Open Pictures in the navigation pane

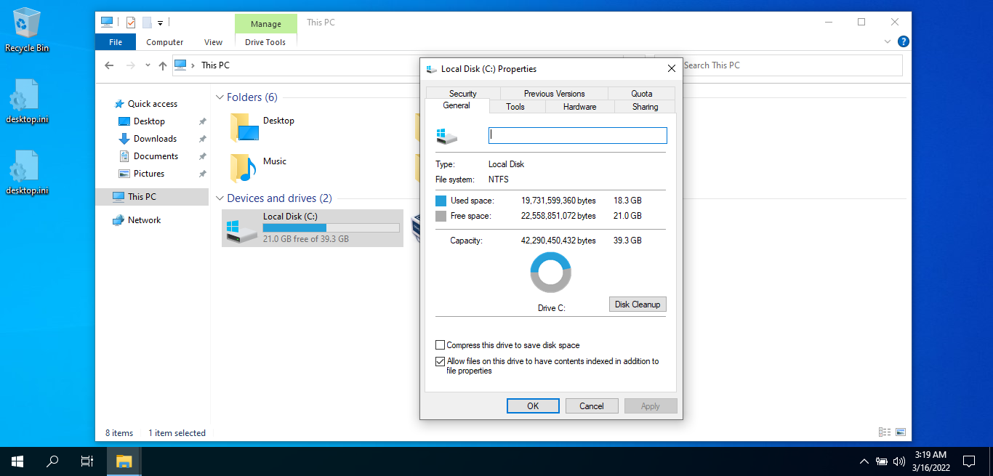149,174
